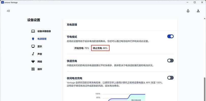The height and width of the screenshot is (101, 206).
Task: Click the vertical scrollbar thumb
Action: coord(204,89)
